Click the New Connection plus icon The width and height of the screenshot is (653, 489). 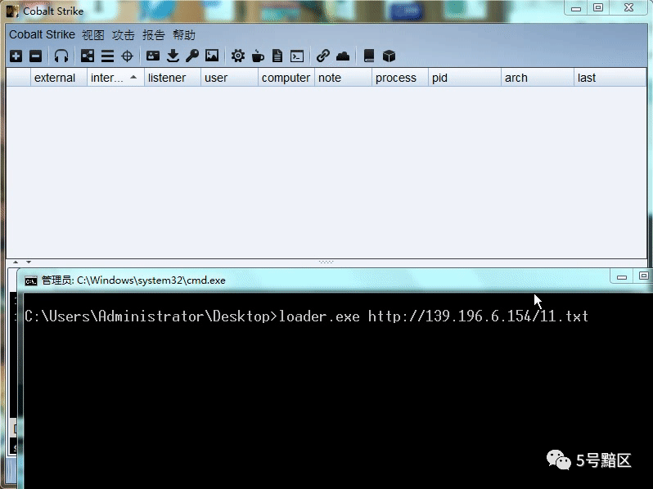16,56
